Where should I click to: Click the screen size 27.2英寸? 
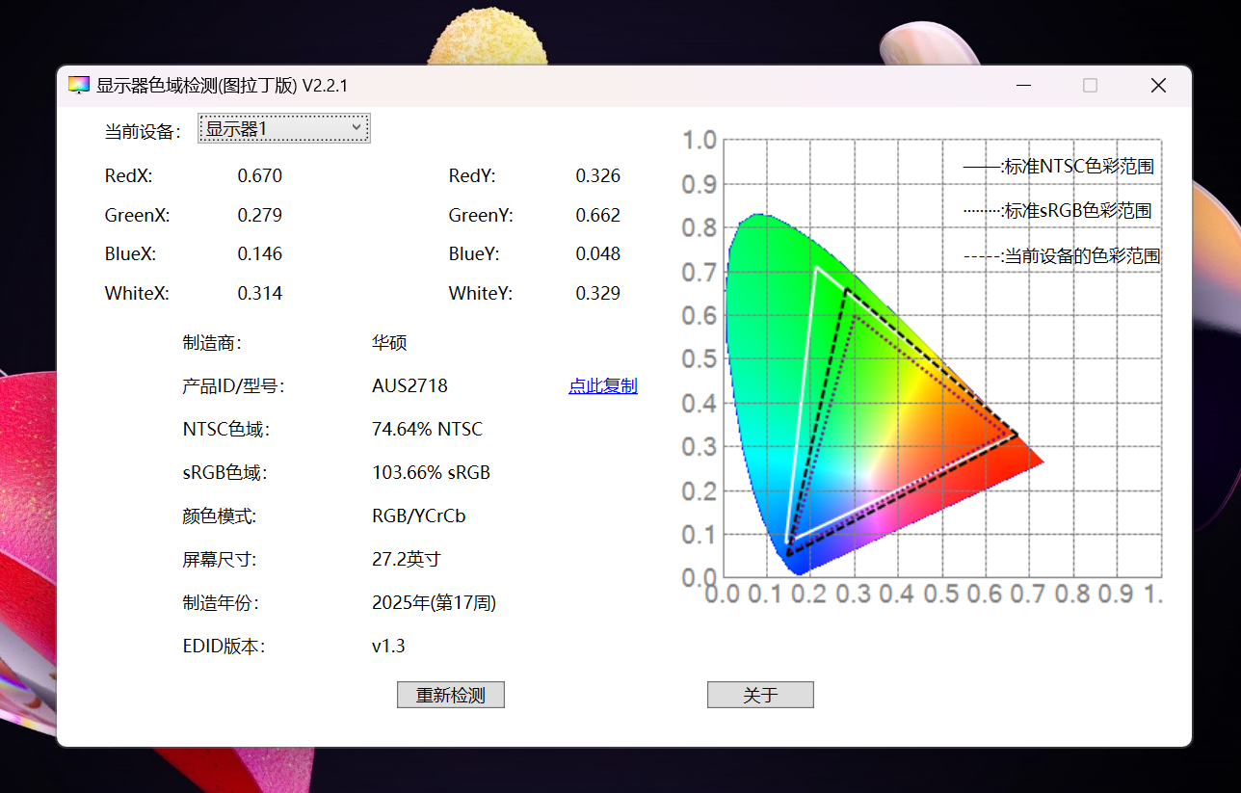406,560
